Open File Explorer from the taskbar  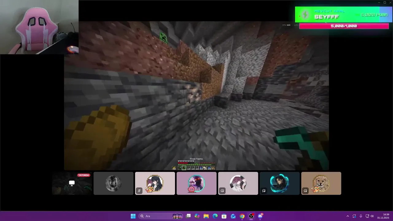coord(206,216)
